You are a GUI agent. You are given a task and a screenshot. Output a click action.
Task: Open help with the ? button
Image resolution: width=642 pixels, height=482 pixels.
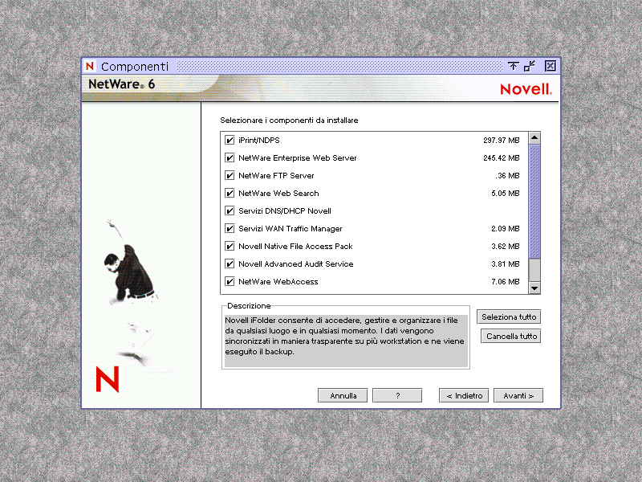click(x=397, y=395)
